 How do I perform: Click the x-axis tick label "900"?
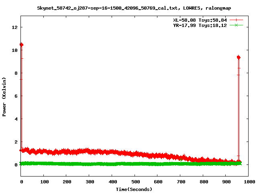click(x=226, y=182)
